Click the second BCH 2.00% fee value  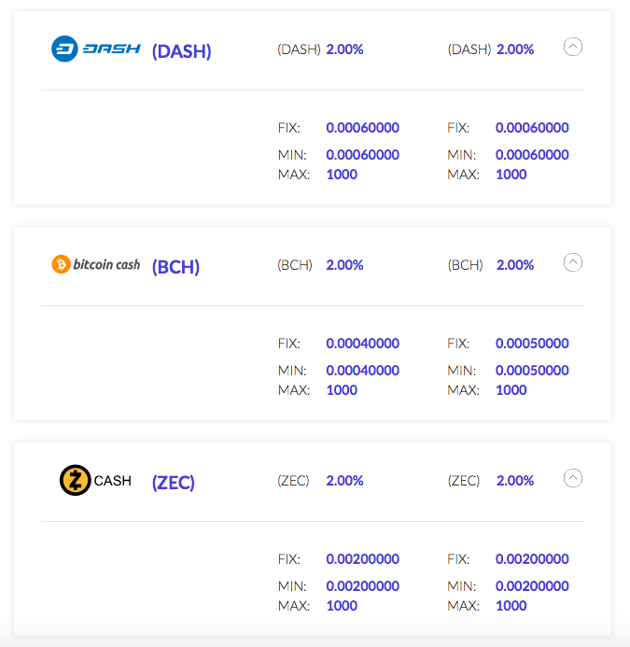(515, 265)
